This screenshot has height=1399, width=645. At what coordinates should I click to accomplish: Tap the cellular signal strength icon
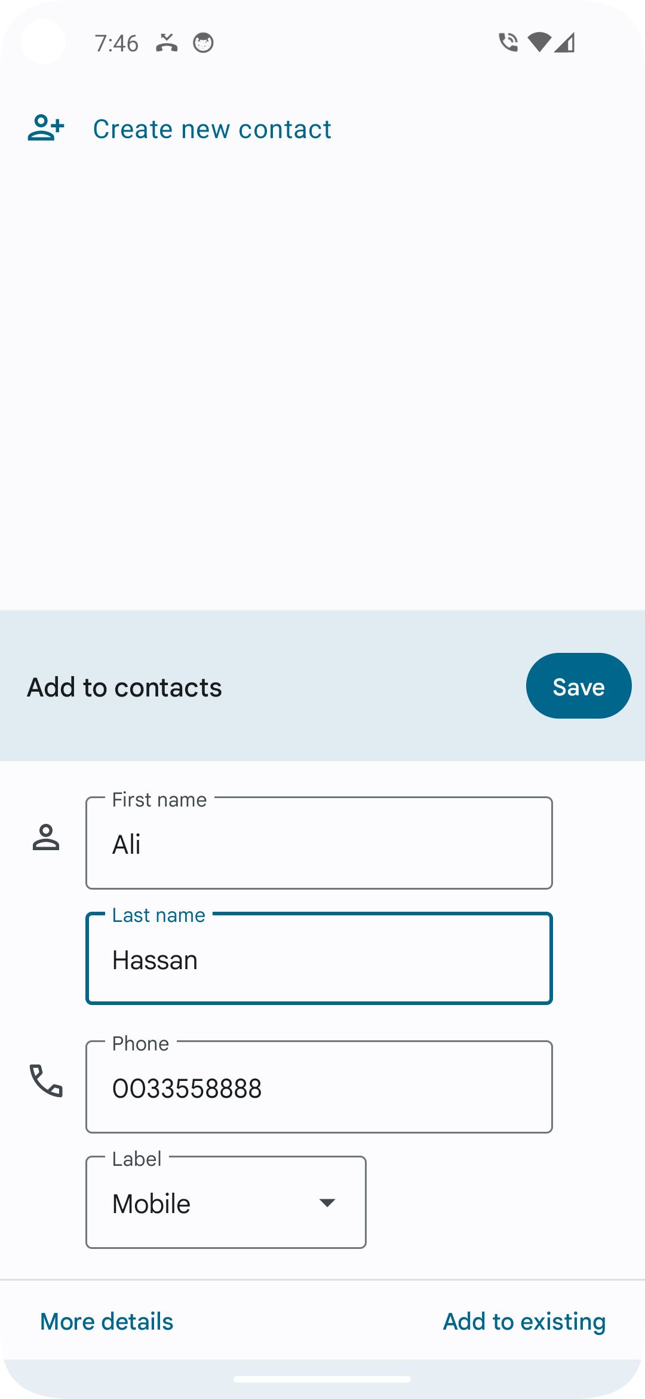[x=564, y=43]
